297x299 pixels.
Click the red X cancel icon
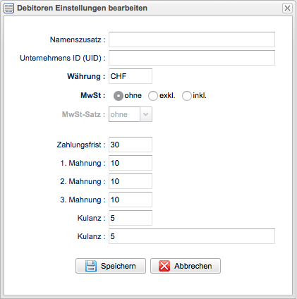(164, 266)
